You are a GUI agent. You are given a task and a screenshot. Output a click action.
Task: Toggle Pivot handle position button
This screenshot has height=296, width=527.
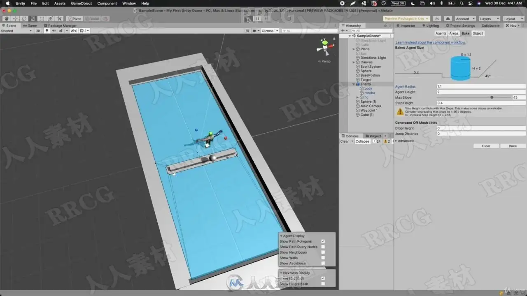point(75,18)
